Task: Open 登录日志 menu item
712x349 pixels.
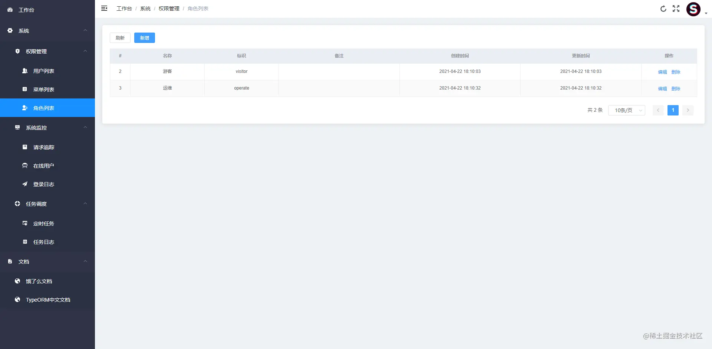Action: point(47,184)
